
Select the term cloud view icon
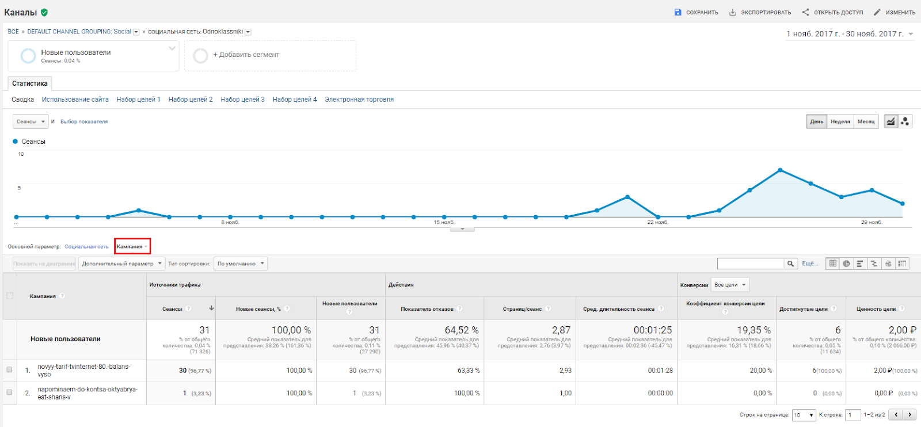click(x=888, y=264)
